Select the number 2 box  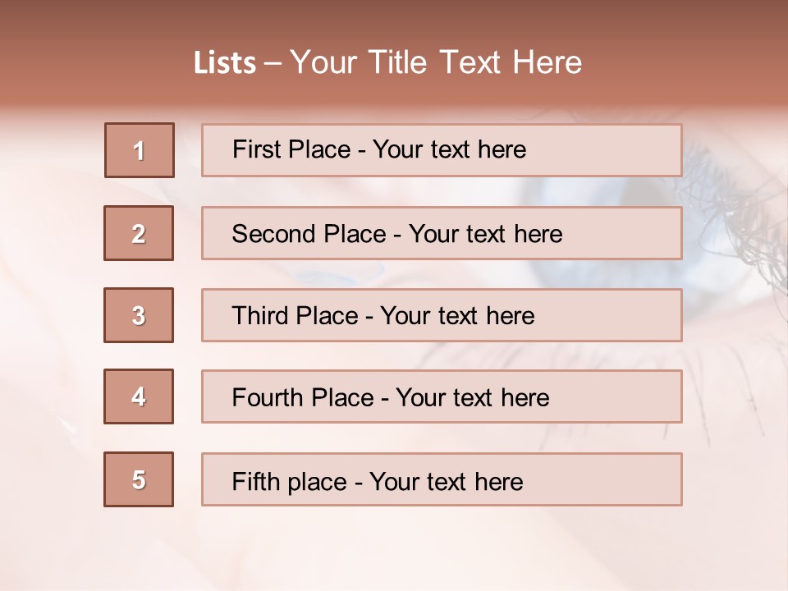coord(139,233)
